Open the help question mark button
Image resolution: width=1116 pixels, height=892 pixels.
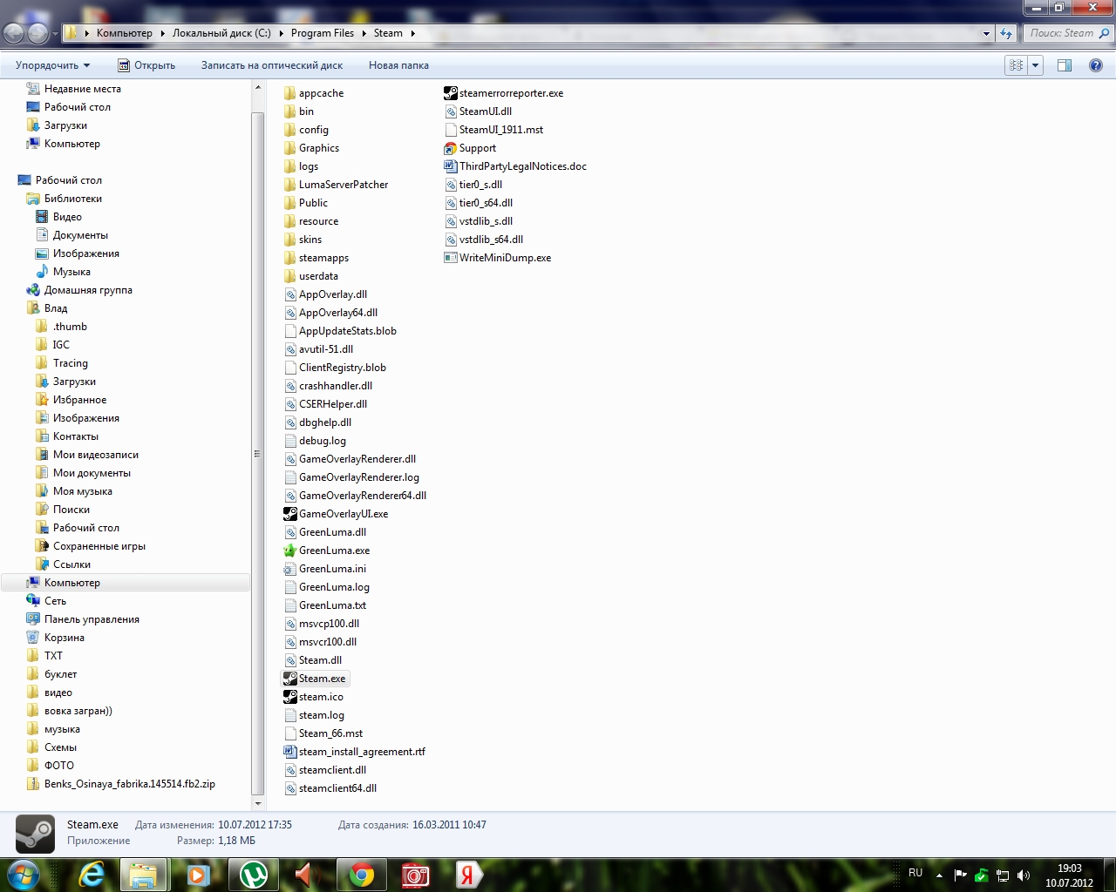coord(1096,65)
